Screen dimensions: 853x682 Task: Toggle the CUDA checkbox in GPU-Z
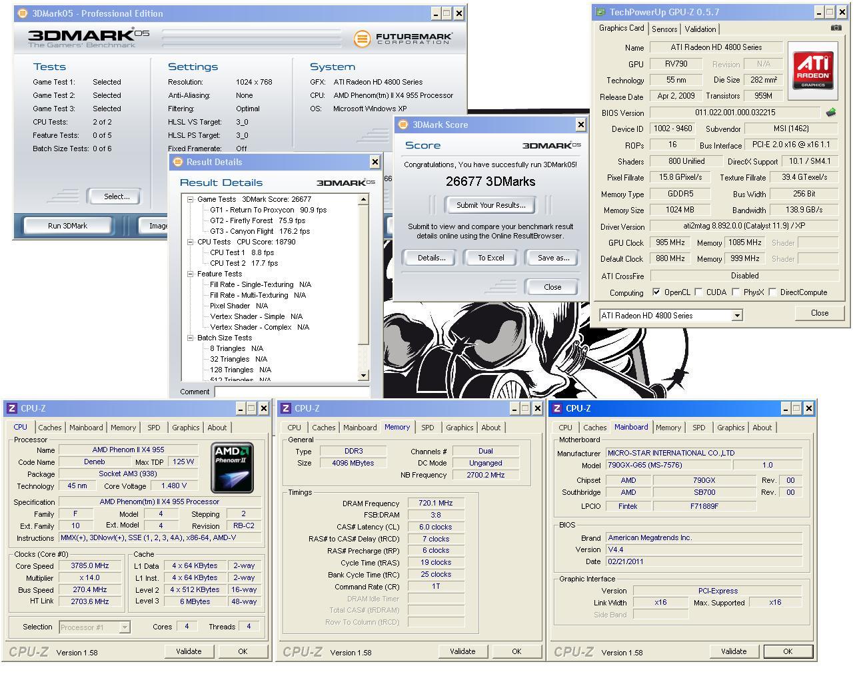[x=698, y=292]
